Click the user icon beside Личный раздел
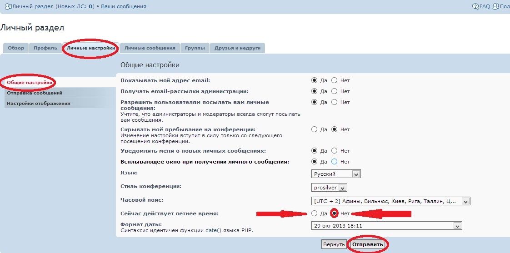Viewport: 510px width, 253px height. coord(3,7)
